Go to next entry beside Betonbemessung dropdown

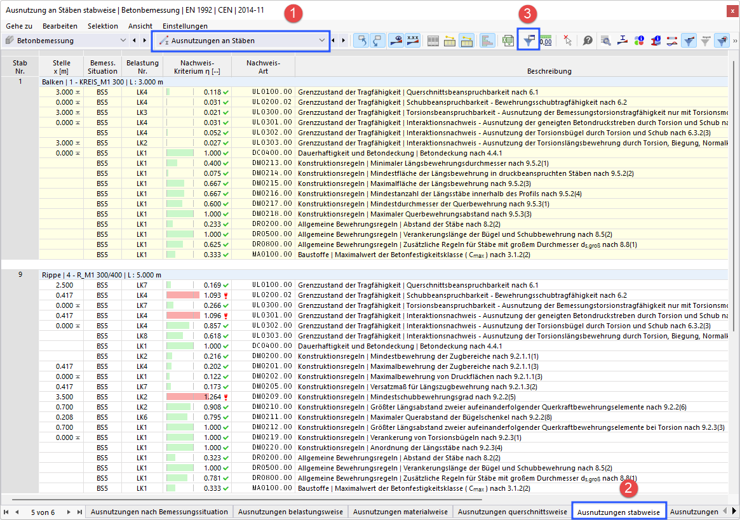tap(144, 41)
